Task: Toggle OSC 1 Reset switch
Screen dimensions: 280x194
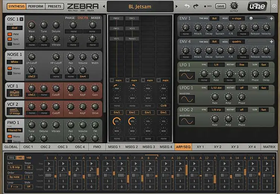Action: [x=10, y=44]
